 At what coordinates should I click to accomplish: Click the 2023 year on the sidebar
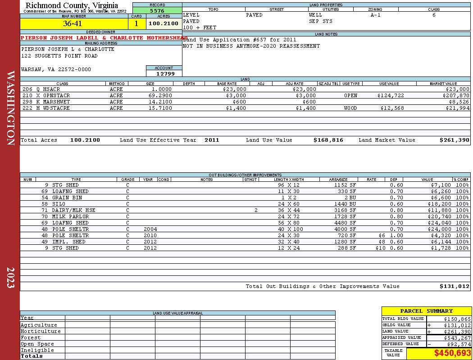click(x=10, y=278)
